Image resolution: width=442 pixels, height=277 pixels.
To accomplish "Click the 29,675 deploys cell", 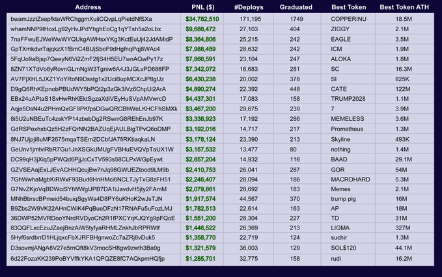I will click(x=249, y=109).
